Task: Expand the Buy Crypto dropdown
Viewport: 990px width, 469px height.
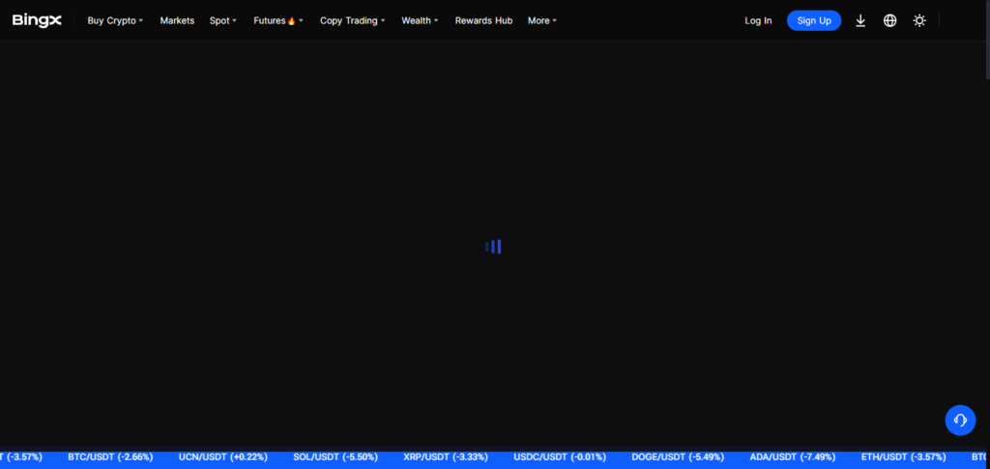Action: pyautogui.click(x=115, y=20)
